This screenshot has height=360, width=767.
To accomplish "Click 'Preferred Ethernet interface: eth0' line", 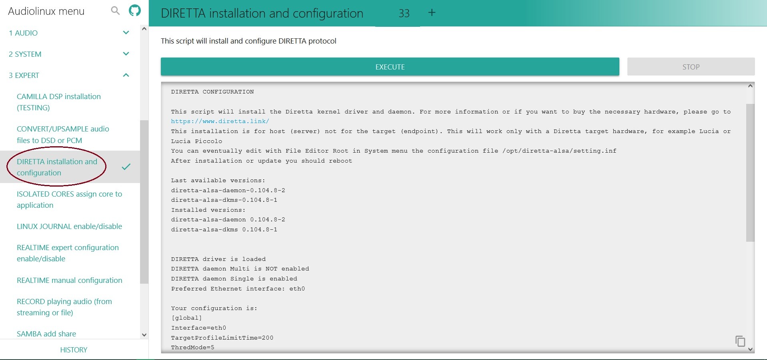I will point(238,288).
